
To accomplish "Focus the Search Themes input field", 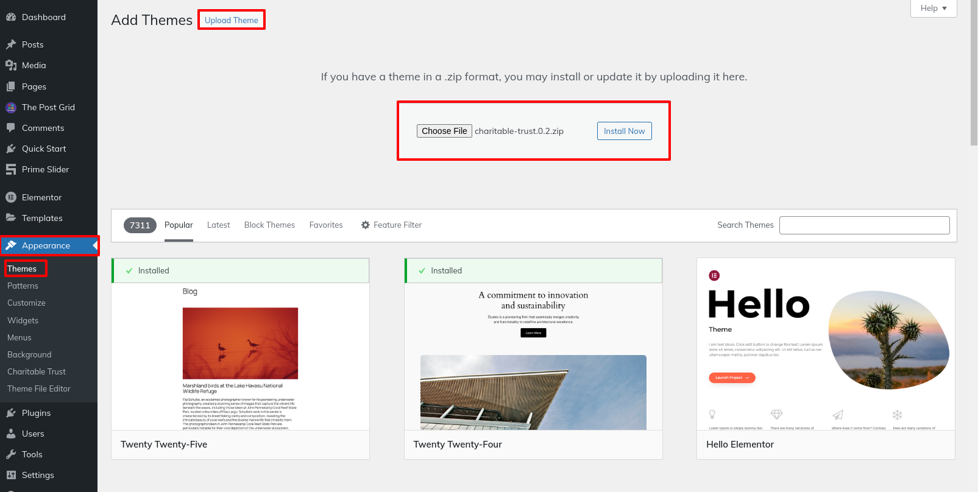I will click(864, 225).
